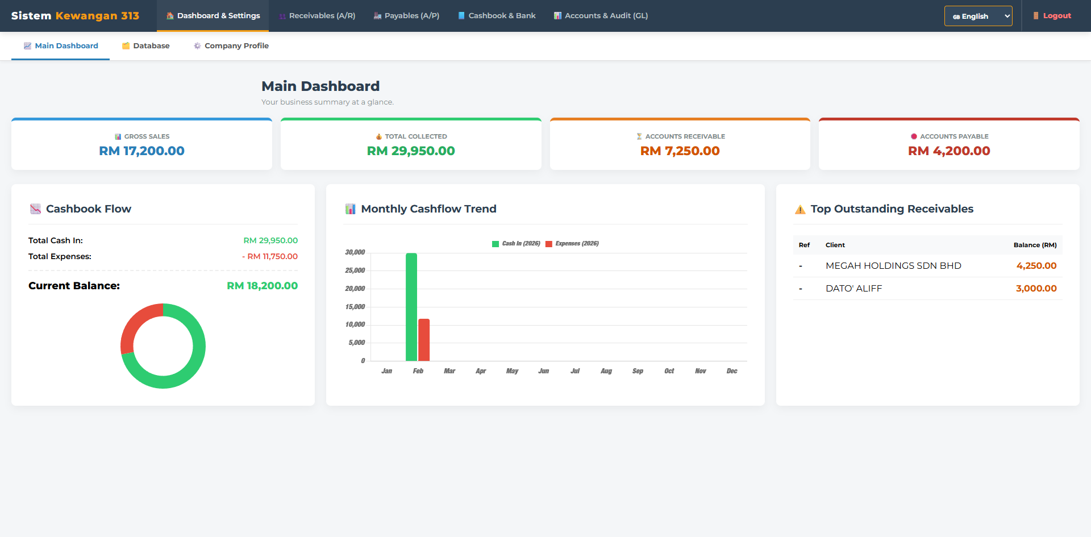Switch to the Main Dashboard tab
The image size is (1091, 537).
click(x=60, y=45)
